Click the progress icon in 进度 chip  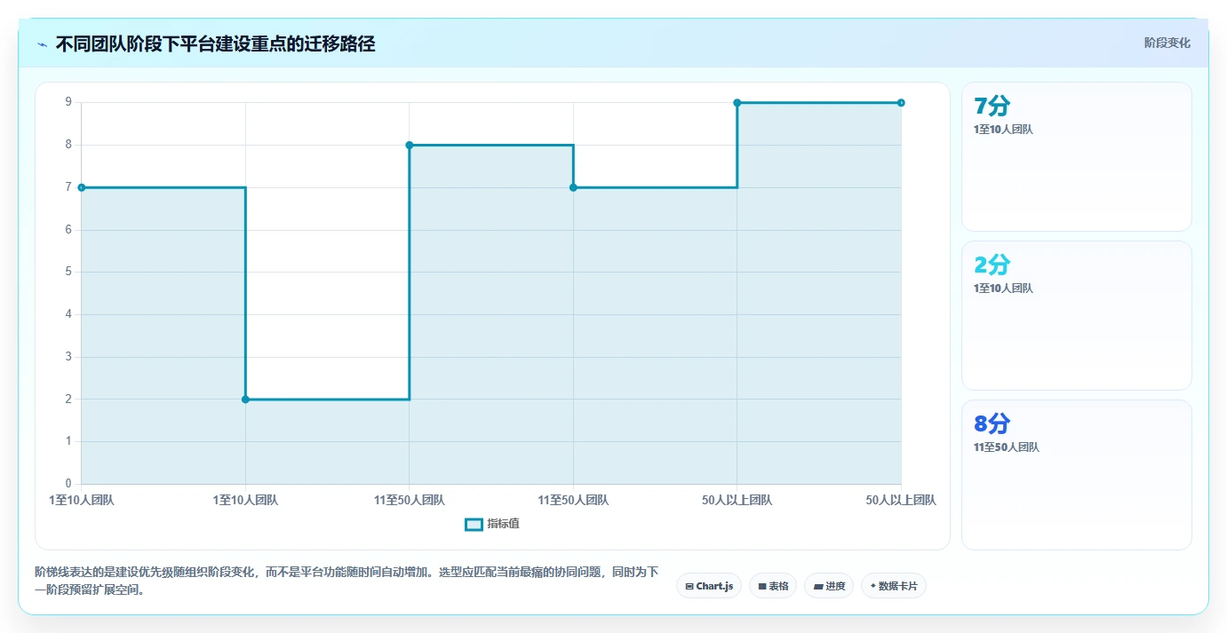click(x=818, y=586)
